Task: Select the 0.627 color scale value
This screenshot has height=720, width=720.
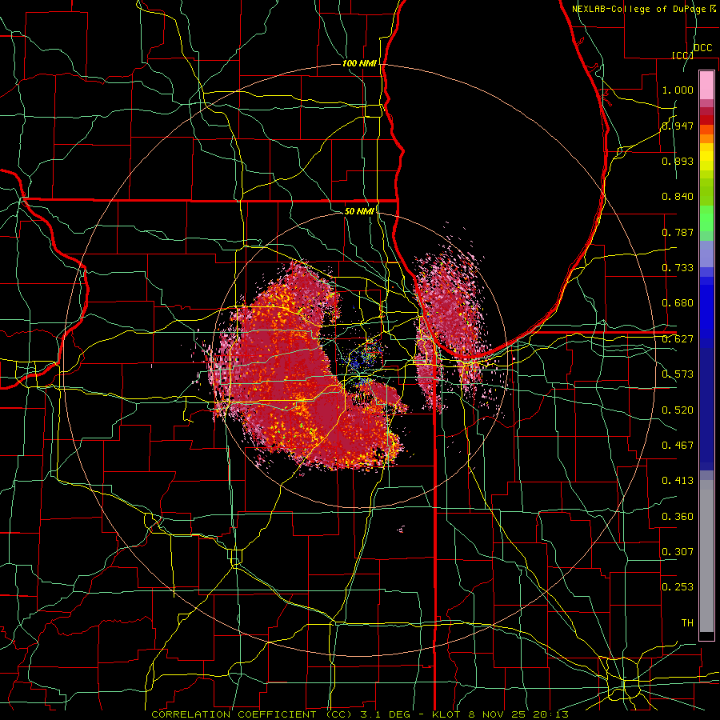Action: (x=678, y=339)
